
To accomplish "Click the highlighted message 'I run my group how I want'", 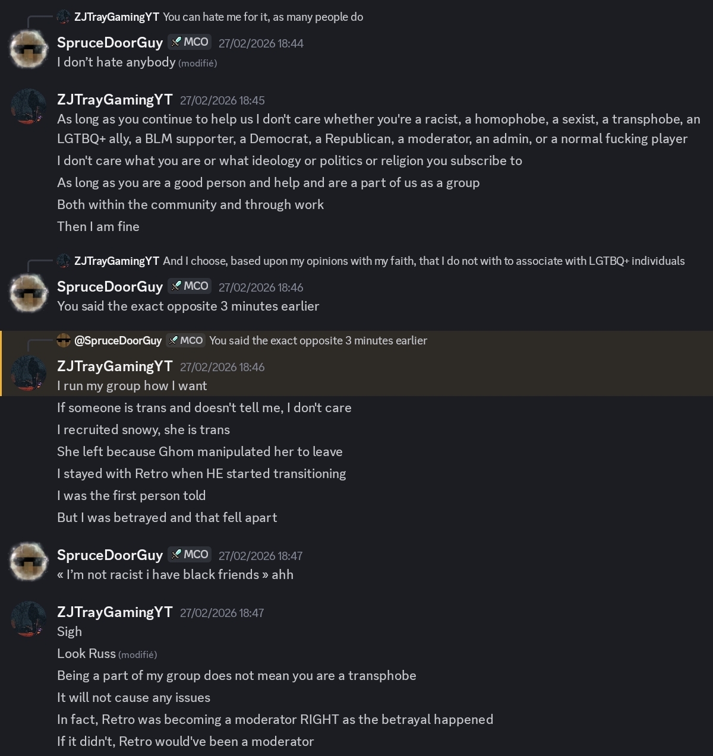I will 132,386.
